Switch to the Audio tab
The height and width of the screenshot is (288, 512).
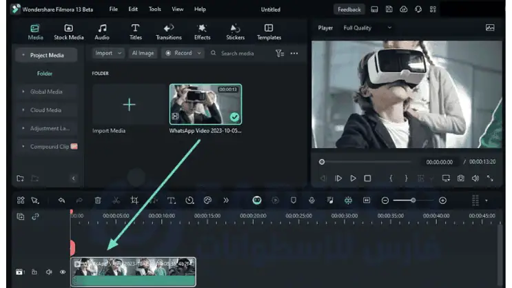(x=102, y=32)
